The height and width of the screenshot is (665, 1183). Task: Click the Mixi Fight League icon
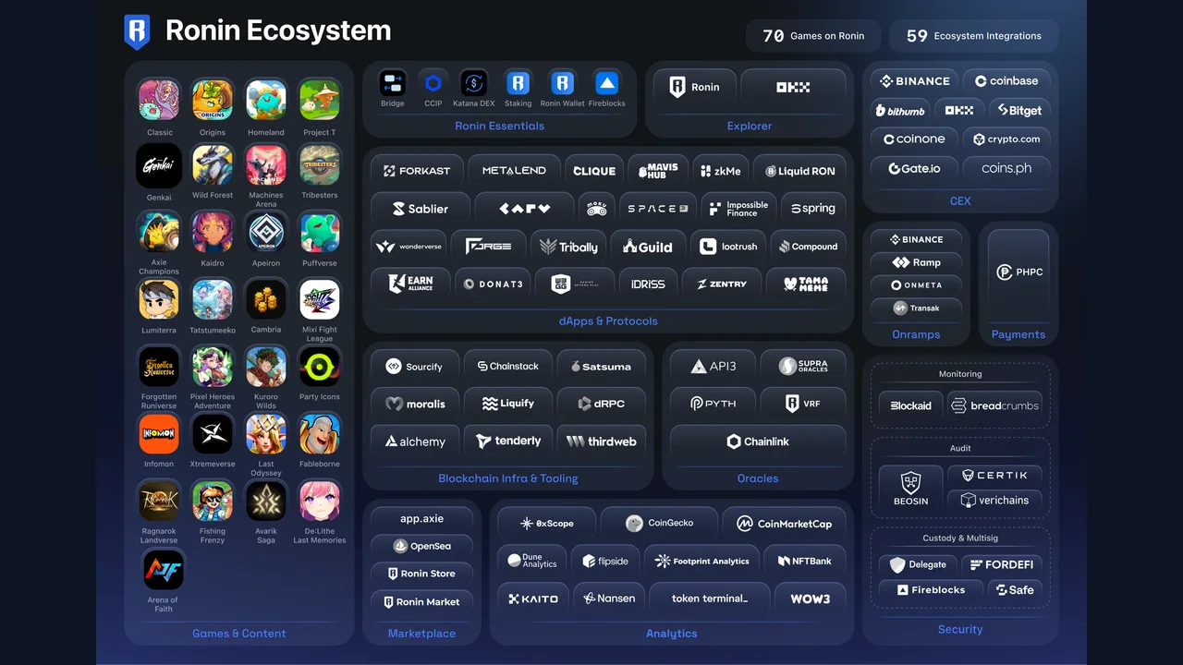pyautogui.click(x=320, y=300)
